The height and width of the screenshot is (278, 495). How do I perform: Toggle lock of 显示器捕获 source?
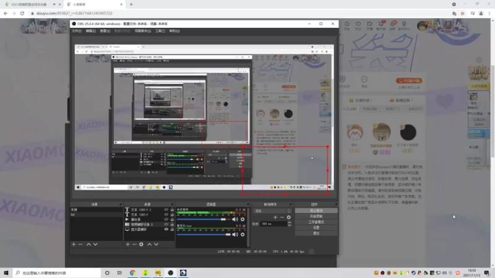pos(172,229)
